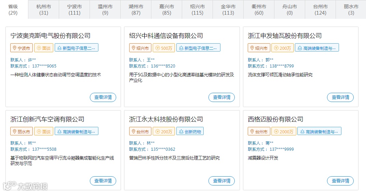Click industry icon in 浙江申发轴瓦 高端装备制造 tag
The image size is (366, 193).
click(300, 48)
